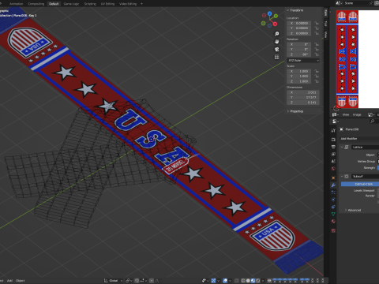This screenshot has height=284, width=379.
Task: Open the Scene properties tab icon
Action: pyautogui.click(x=333, y=161)
